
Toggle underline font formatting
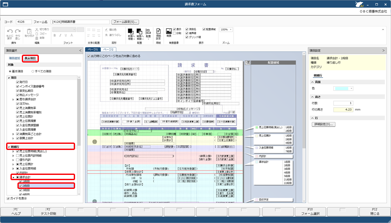[x=65, y=35]
